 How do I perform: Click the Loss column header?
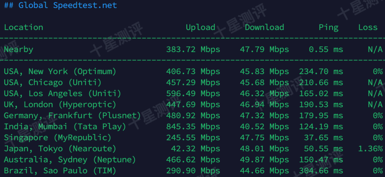point(368,27)
